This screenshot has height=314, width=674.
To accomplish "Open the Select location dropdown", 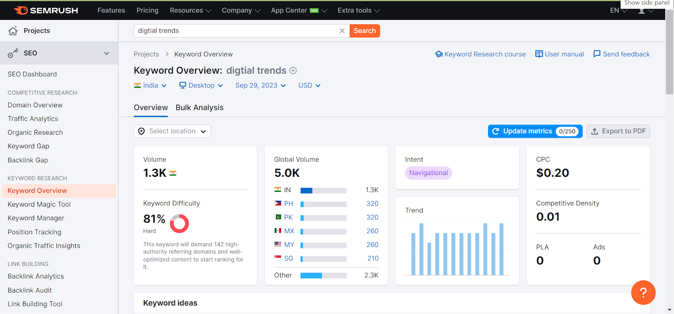I will point(172,131).
